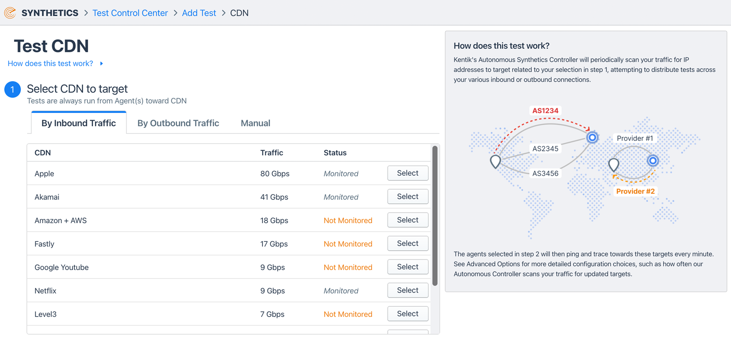Click the Apple row name

[44, 174]
